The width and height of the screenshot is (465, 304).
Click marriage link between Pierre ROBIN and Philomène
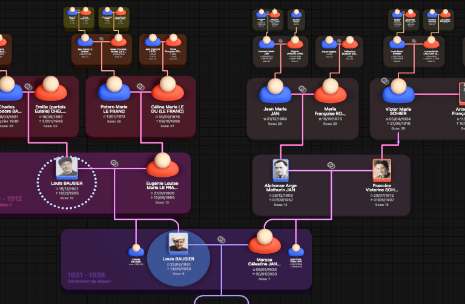coord(340,41)
